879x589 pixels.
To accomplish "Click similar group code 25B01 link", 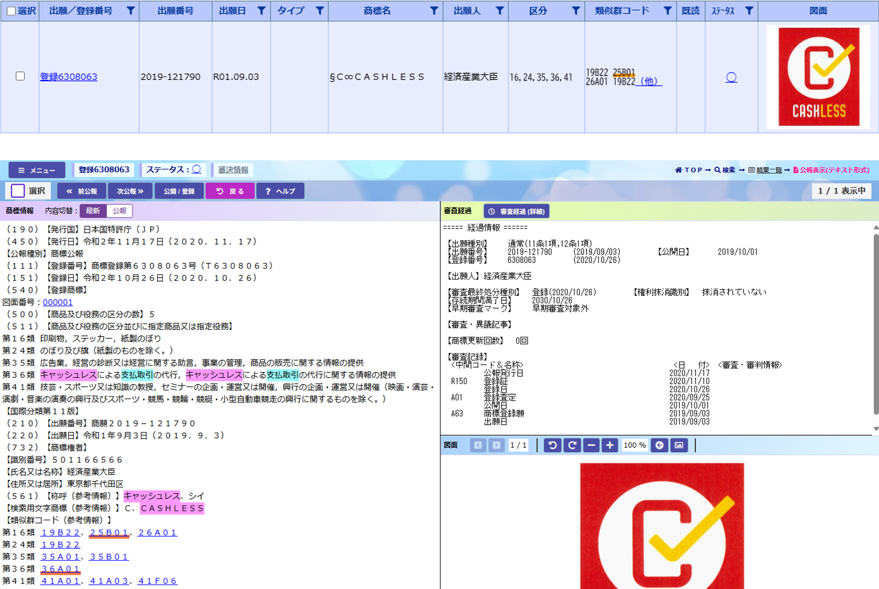I will (109, 532).
